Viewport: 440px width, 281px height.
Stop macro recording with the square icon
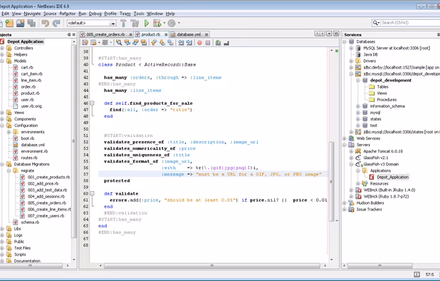point(208,43)
